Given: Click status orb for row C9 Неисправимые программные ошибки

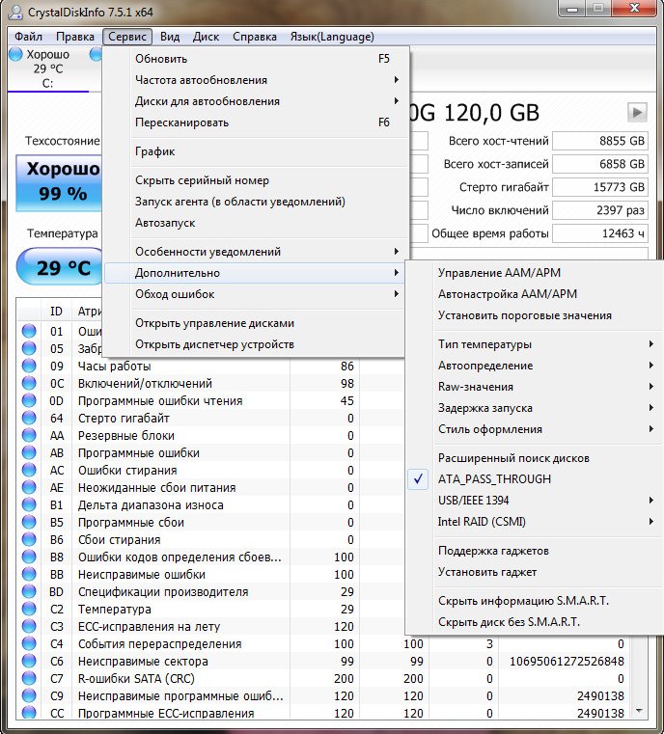Looking at the screenshot, I should pyautogui.click(x=29, y=695).
